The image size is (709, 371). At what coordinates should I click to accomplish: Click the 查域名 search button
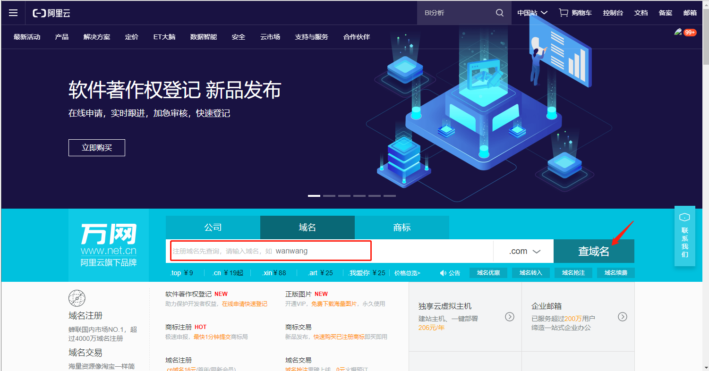click(x=594, y=251)
